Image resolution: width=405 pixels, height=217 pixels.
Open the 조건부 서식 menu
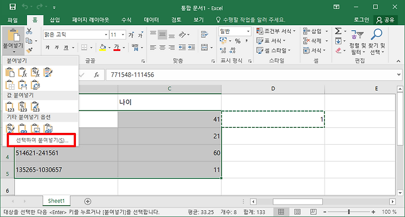click(276, 31)
